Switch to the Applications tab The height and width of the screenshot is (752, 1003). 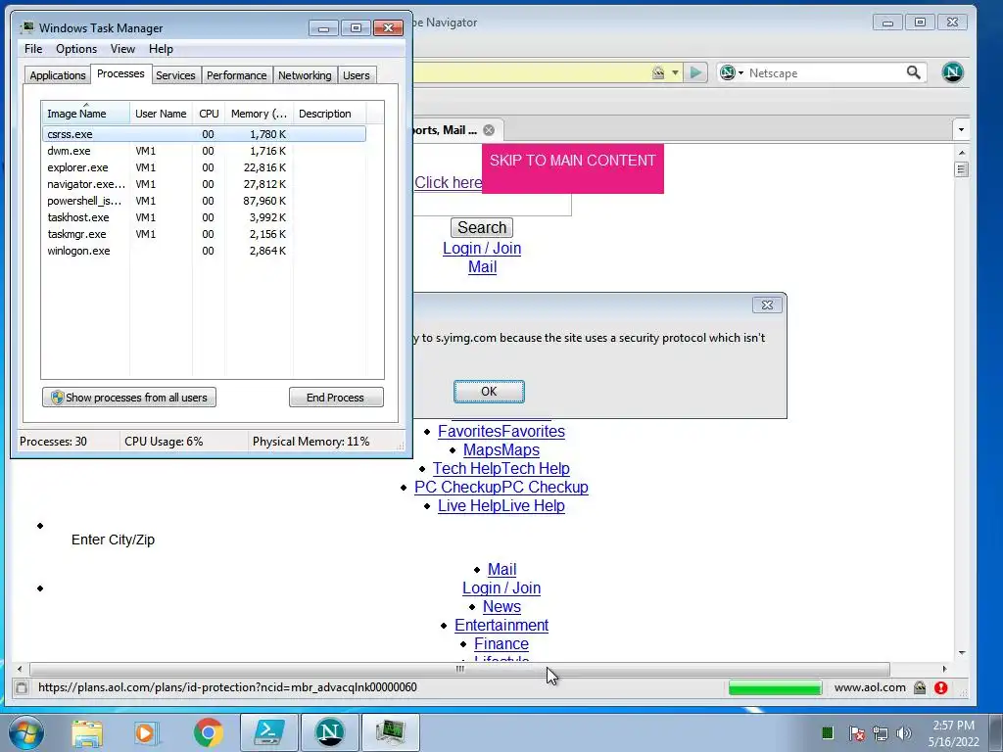58,75
